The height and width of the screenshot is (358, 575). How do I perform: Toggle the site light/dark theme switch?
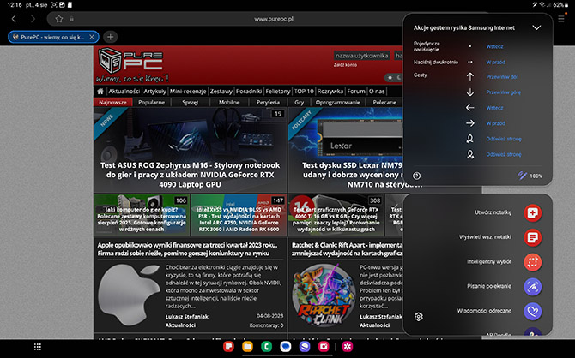point(394,78)
